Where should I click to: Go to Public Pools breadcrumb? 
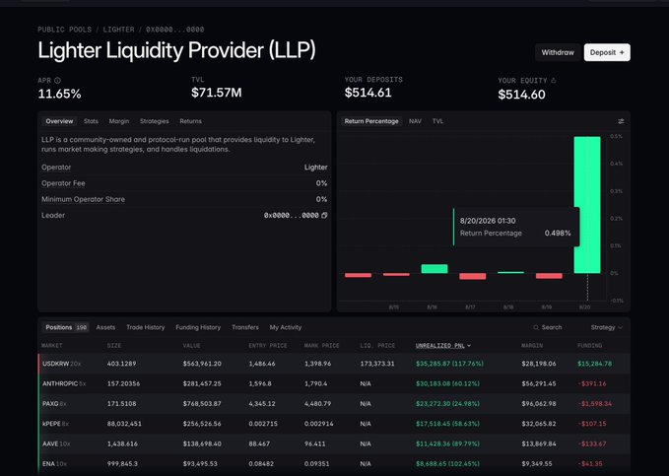pos(64,30)
